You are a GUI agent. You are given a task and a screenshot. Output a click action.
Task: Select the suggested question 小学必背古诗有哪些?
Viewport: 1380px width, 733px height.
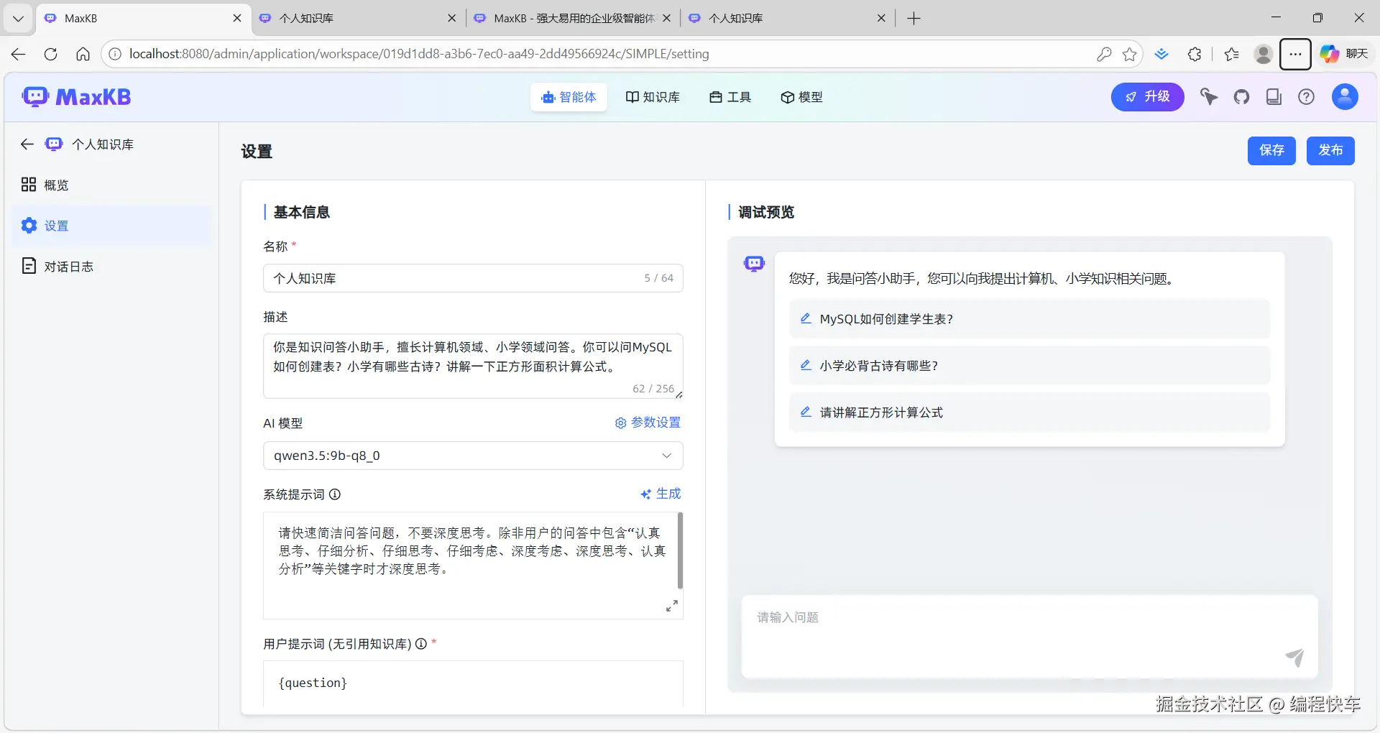[1029, 366]
